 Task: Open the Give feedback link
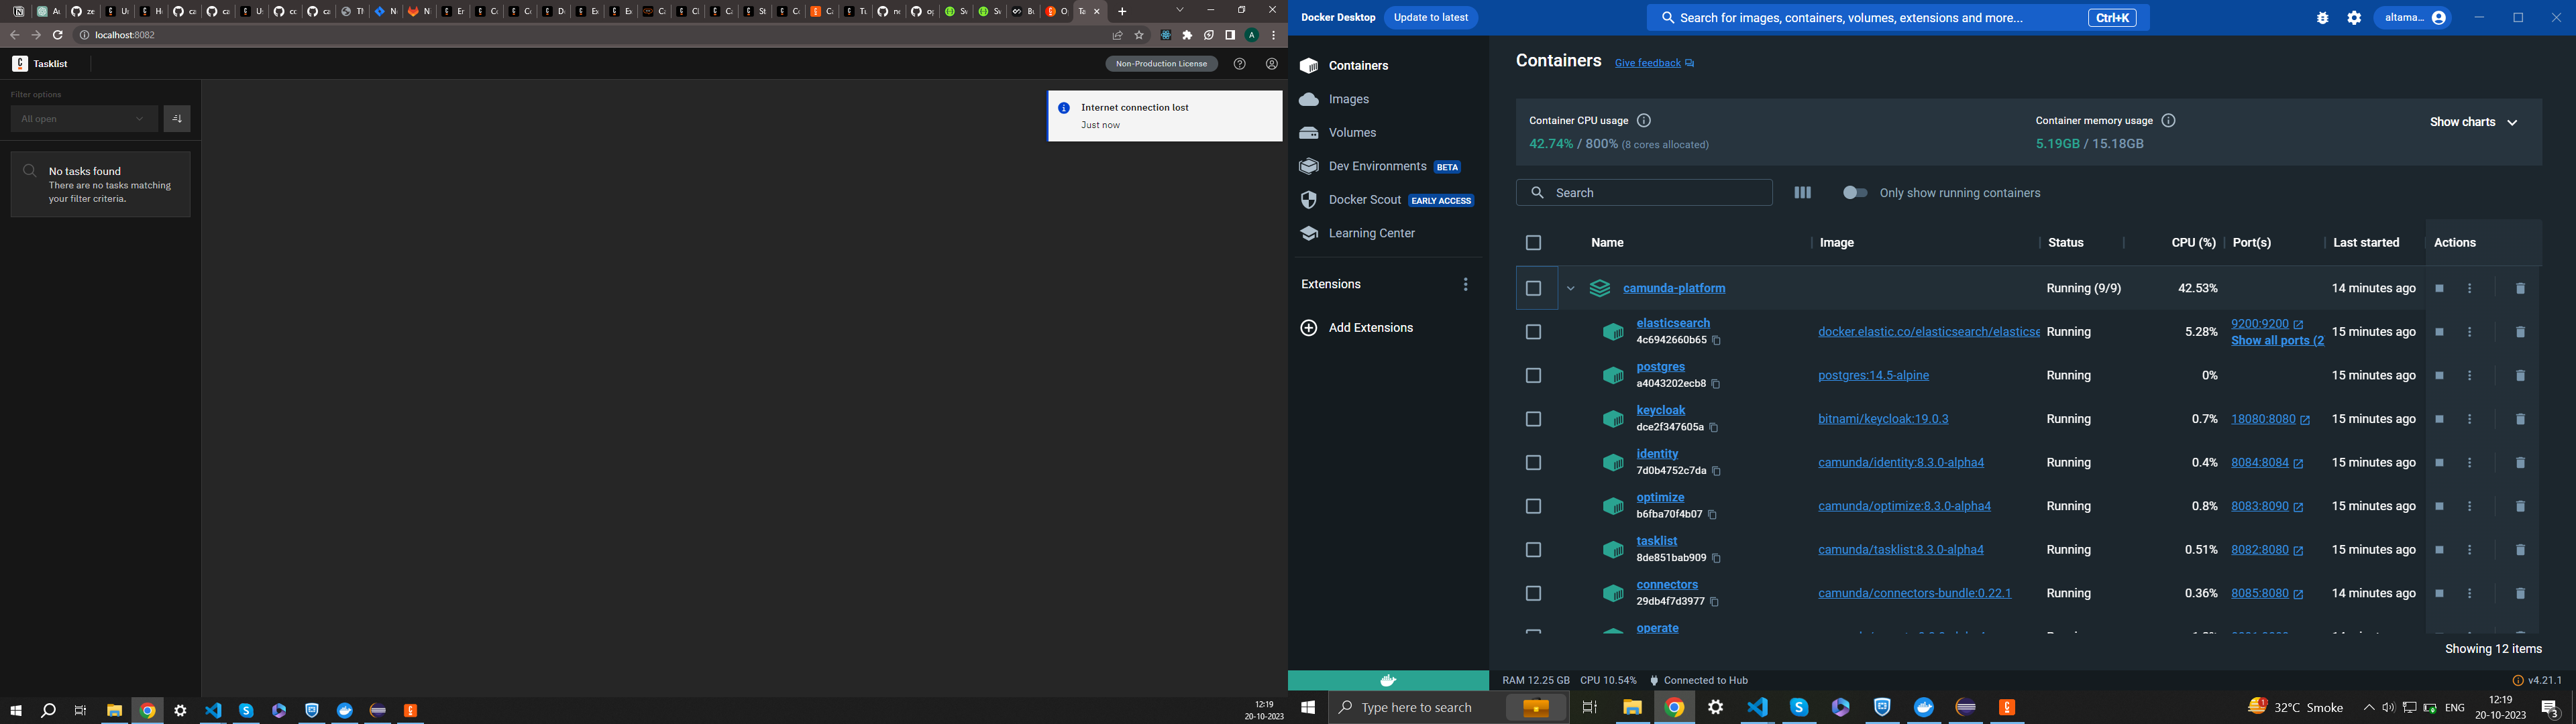1654,63
